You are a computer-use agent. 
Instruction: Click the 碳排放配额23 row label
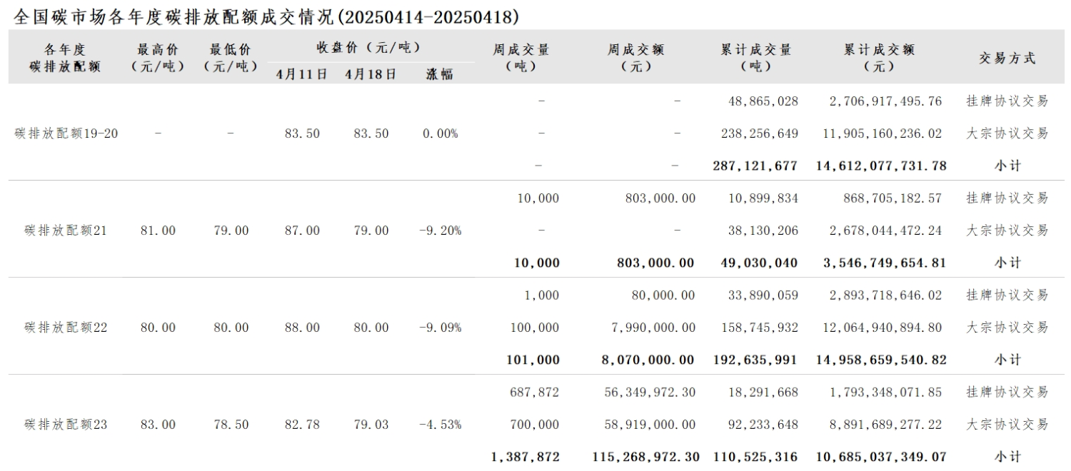click(x=66, y=425)
